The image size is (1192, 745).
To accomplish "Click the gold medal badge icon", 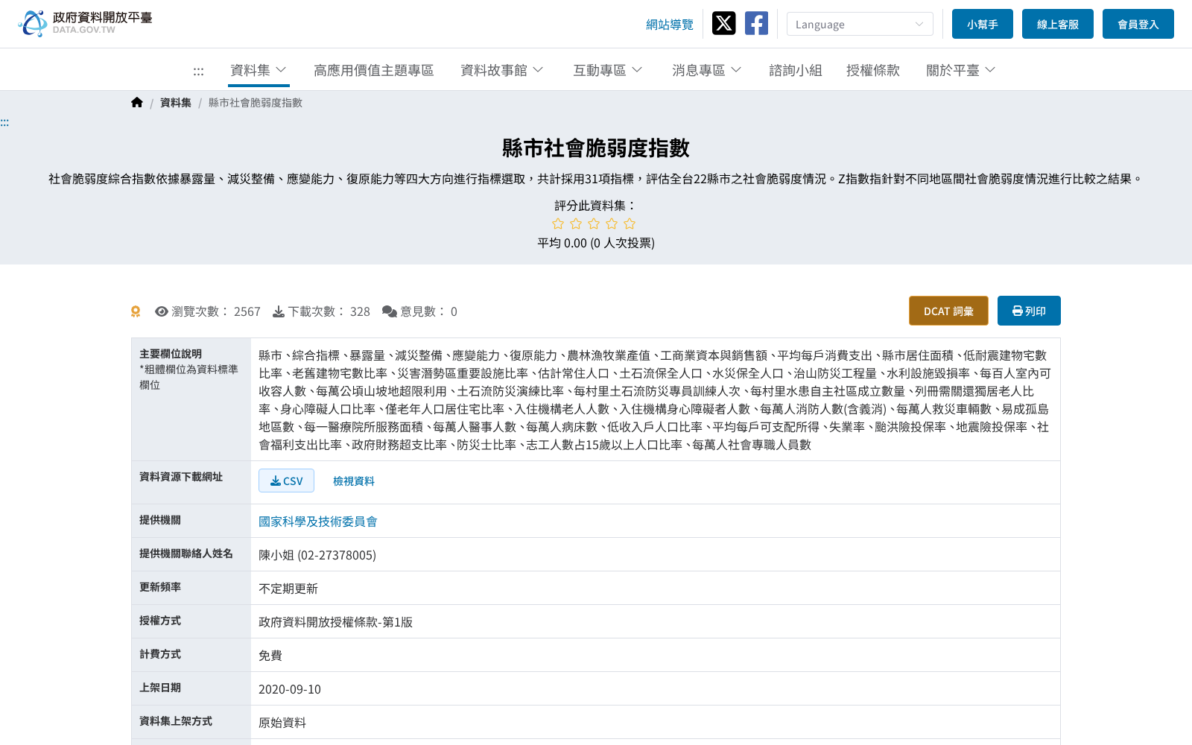I will tap(136, 311).
